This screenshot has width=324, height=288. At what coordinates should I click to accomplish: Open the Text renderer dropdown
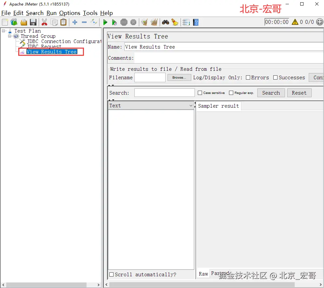191,106
